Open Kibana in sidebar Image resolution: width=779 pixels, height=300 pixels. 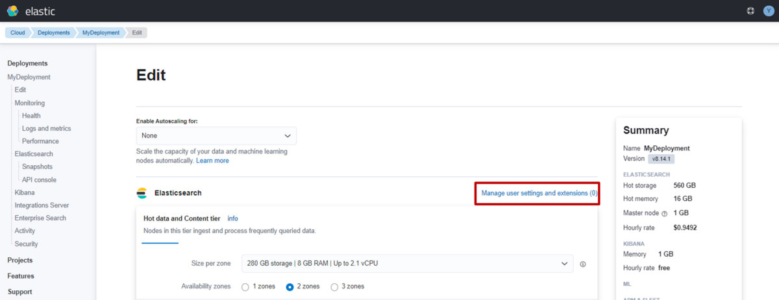(25, 192)
